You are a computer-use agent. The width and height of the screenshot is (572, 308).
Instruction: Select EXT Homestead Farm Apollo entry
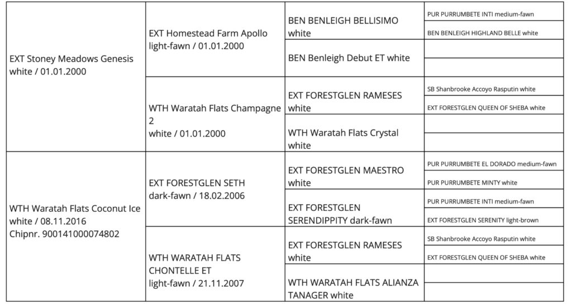point(208,33)
